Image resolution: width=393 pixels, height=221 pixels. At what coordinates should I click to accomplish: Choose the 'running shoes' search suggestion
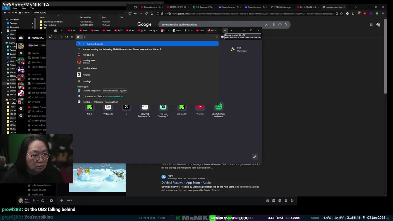(x=147, y=68)
